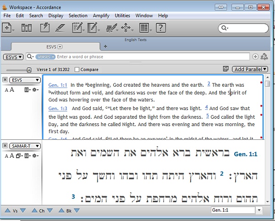The height and width of the screenshot is (221, 275).
Task: Click the edit note pencil-on-page icon
Action: pyautogui.click(x=92, y=28)
